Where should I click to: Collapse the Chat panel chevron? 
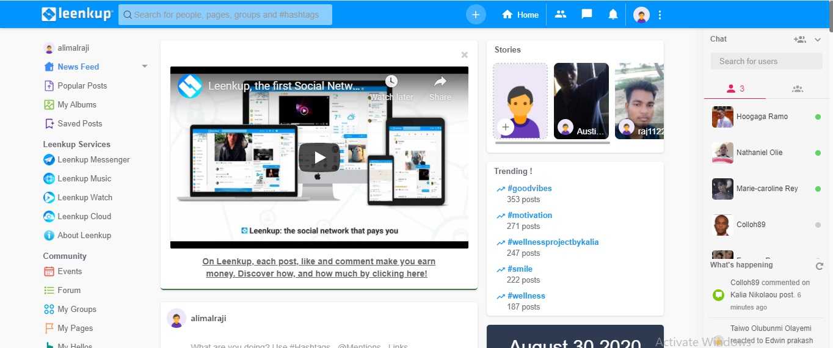click(x=818, y=39)
